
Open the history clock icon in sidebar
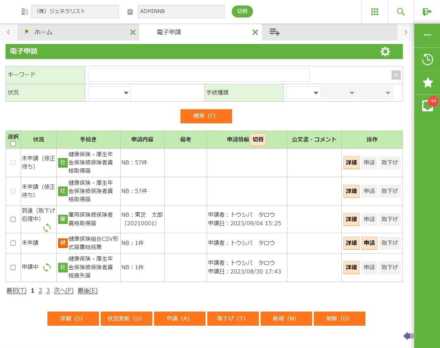coord(427,59)
